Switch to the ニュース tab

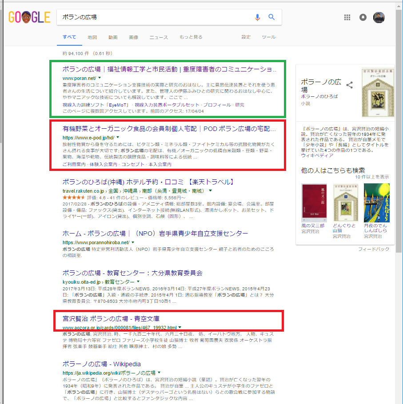point(159,37)
